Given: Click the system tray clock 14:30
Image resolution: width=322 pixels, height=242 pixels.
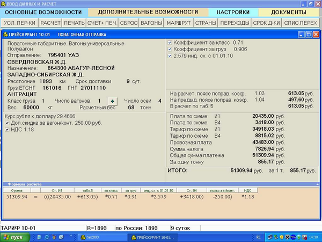Looking at the screenshot, I should point(313,237).
